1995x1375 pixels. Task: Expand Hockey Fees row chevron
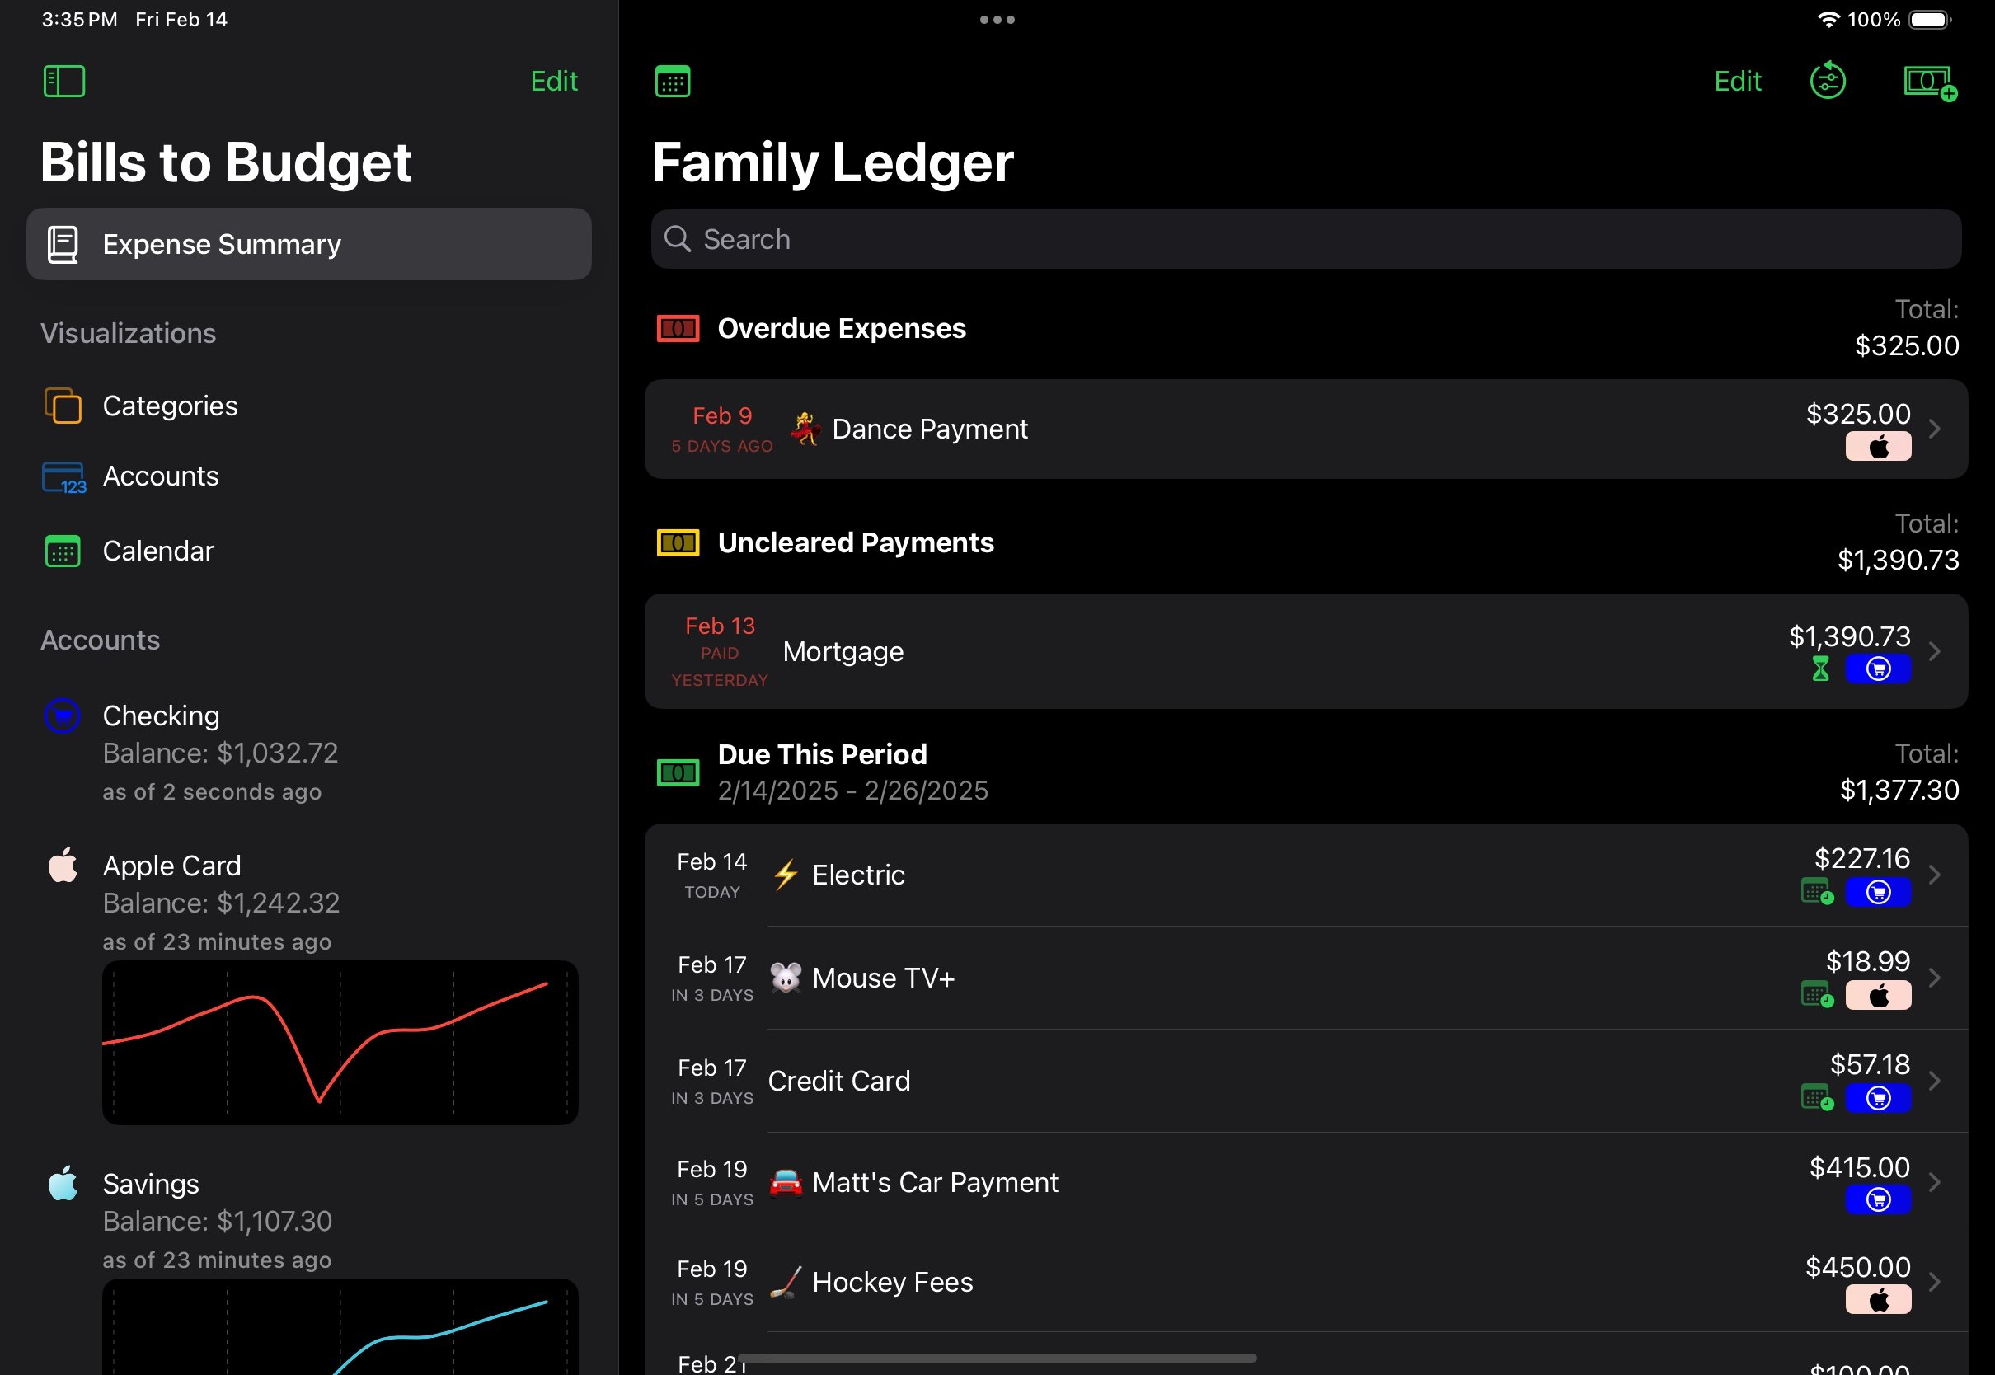[1934, 1282]
